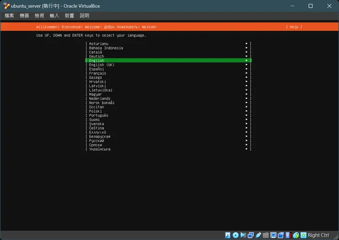Click the audio speaker status icon
Image resolution: width=339 pixels, height=240 pixels.
pyautogui.click(x=243, y=235)
